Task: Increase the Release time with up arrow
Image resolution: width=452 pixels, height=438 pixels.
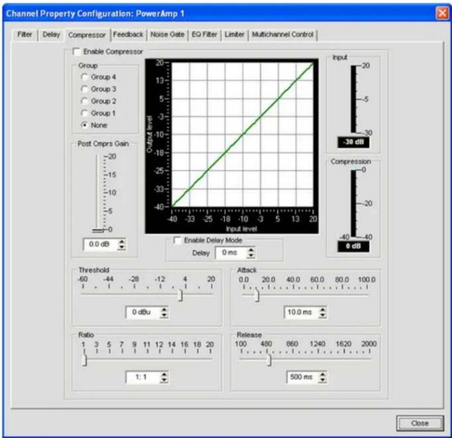Action: tap(322, 374)
